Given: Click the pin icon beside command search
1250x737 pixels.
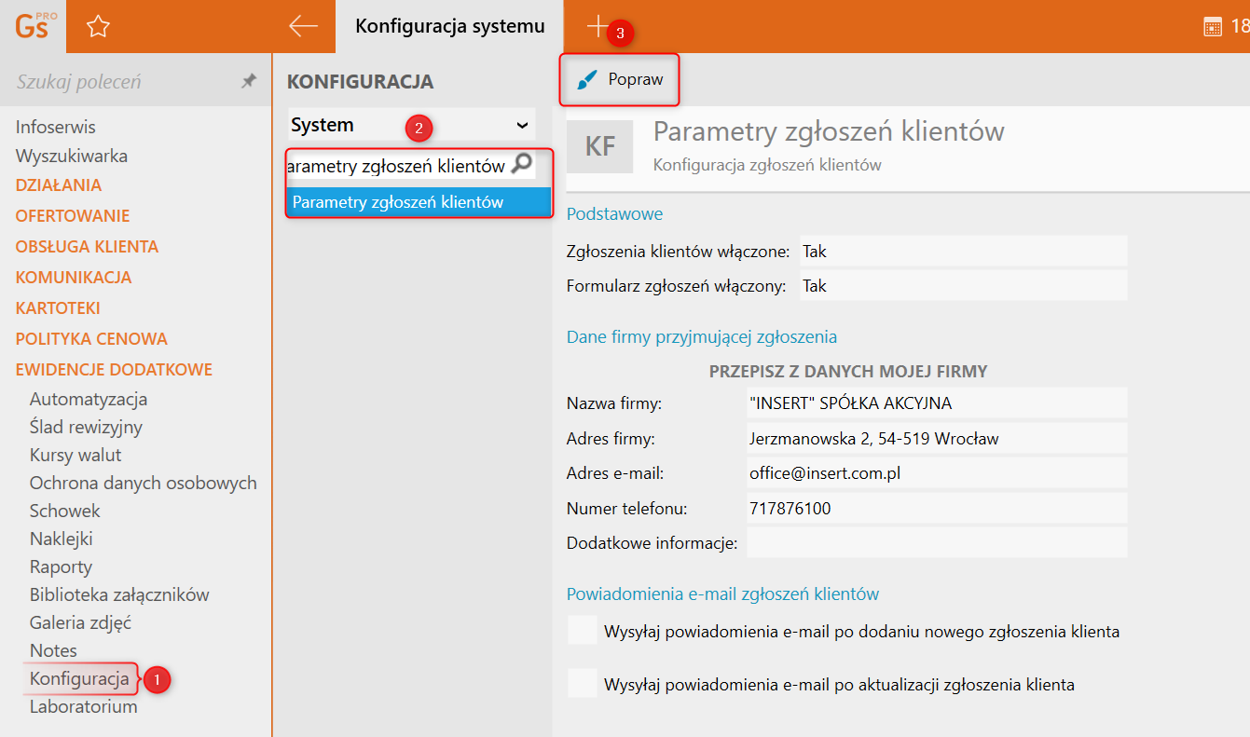Looking at the screenshot, I should point(248,82).
